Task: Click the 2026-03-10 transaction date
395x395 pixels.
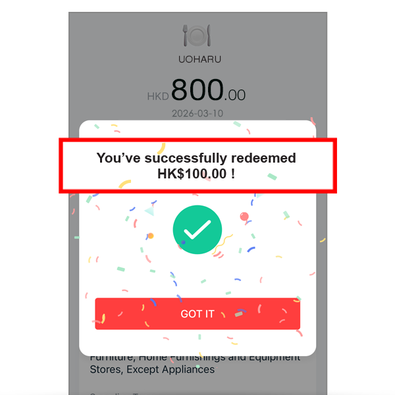Action: pyautogui.click(x=197, y=113)
